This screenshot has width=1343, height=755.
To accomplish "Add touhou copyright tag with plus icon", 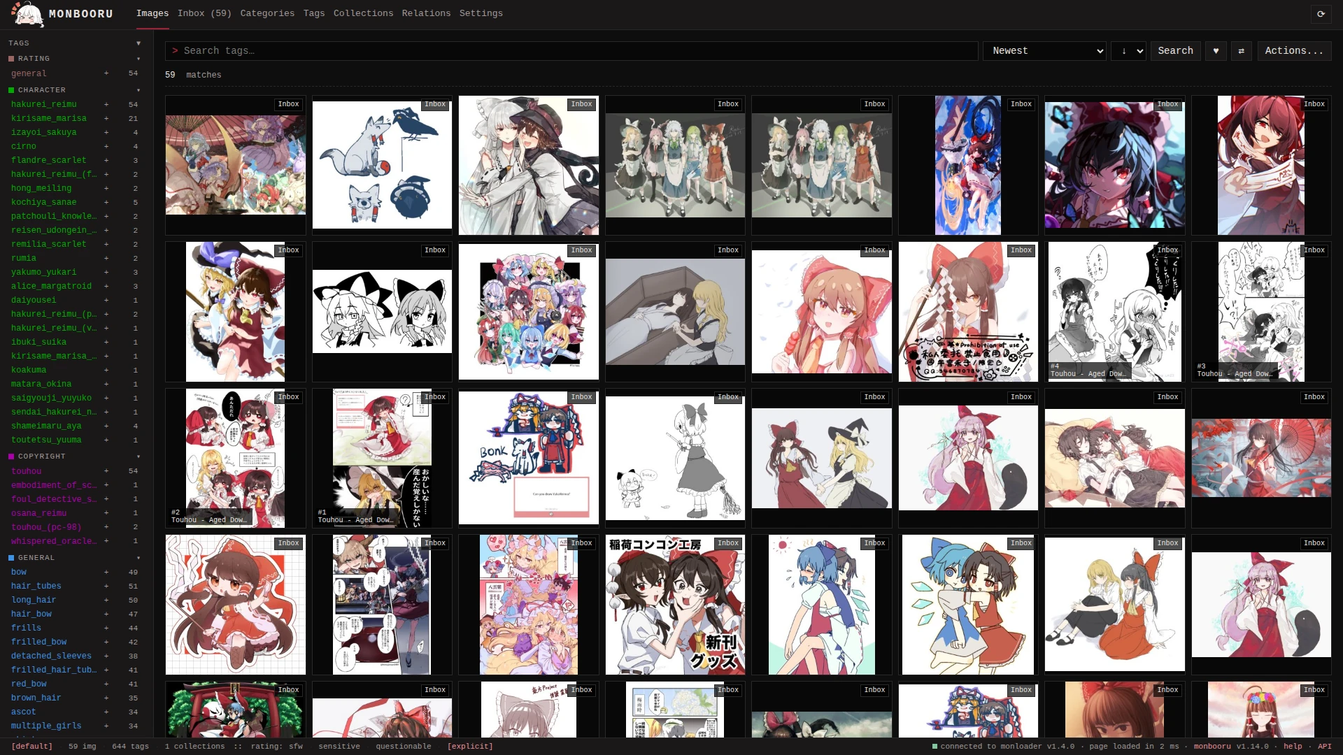I will 106,471.
